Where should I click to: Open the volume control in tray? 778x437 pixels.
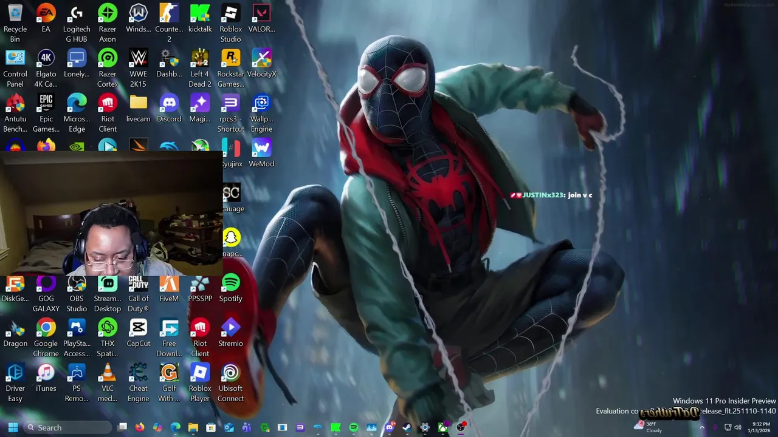pyautogui.click(x=738, y=427)
